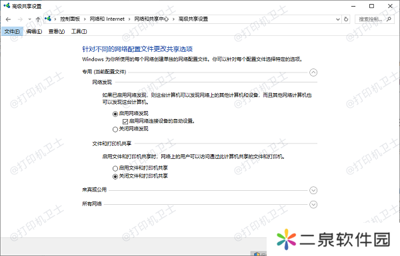Click the search magnifier icon
The image size is (400, 256).
(389, 19)
